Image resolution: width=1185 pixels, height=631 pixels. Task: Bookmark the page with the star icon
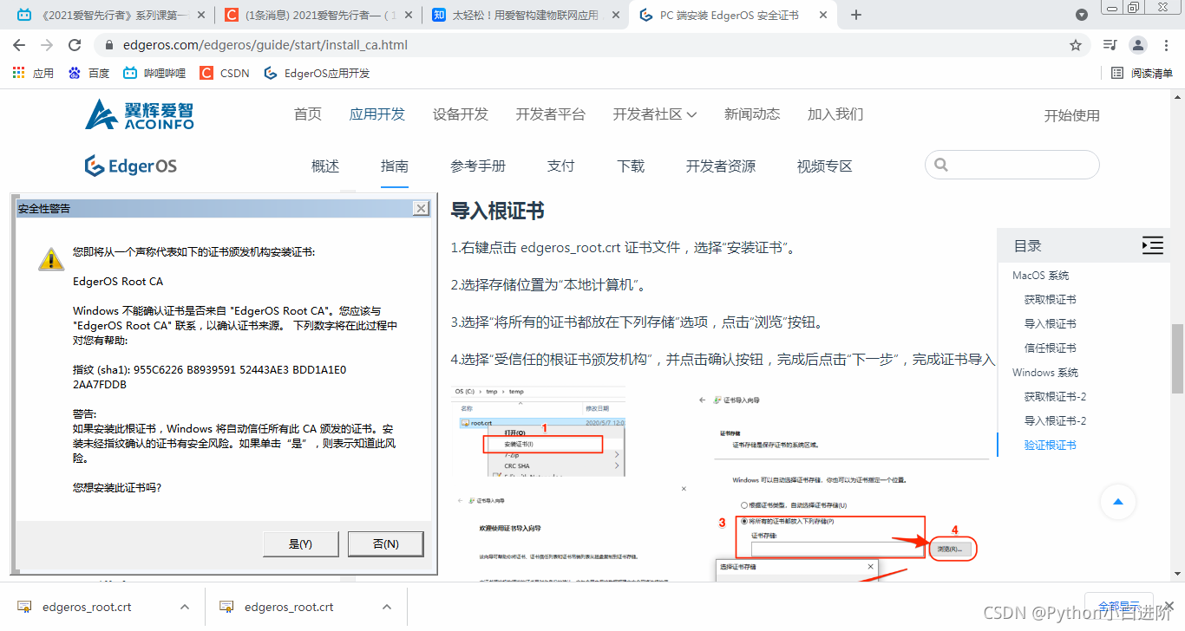click(1076, 45)
